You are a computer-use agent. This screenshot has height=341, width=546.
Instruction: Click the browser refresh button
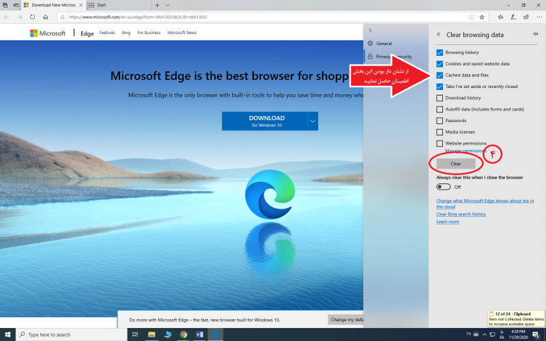32,16
